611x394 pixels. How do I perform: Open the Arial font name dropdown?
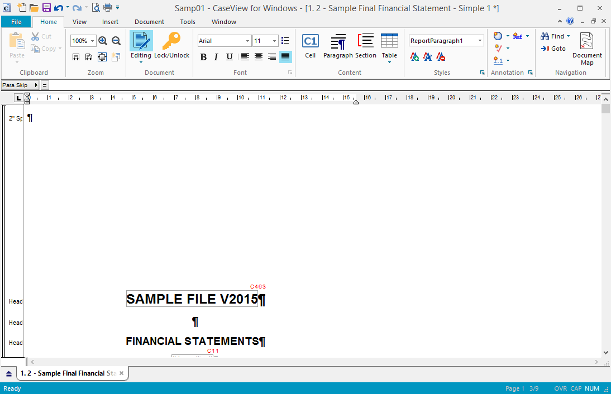coord(247,41)
